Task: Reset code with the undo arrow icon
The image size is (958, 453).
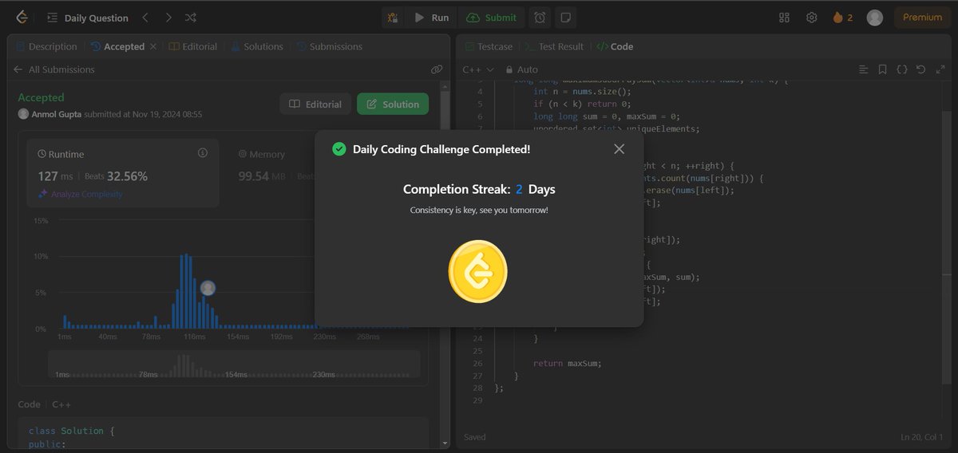Action: click(x=920, y=69)
